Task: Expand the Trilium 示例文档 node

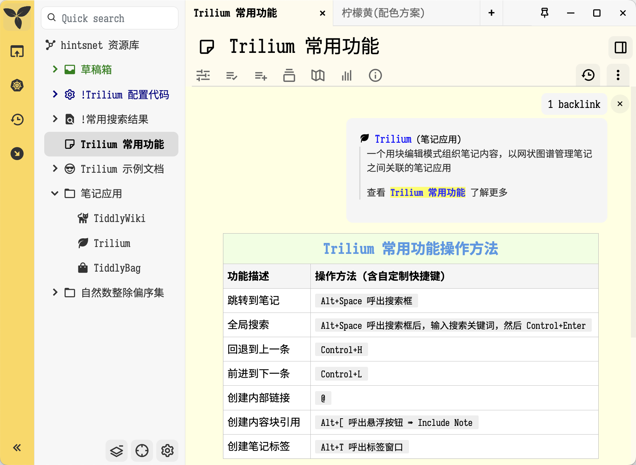Action: tap(55, 169)
